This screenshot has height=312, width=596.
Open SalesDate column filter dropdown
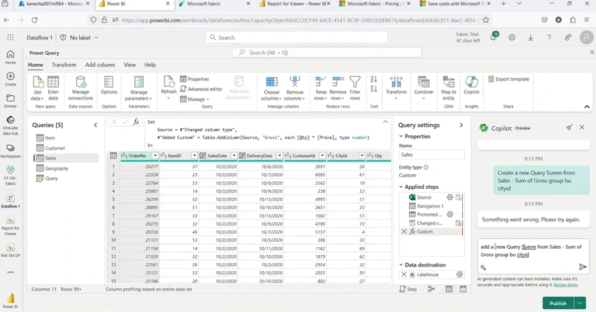(x=234, y=156)
